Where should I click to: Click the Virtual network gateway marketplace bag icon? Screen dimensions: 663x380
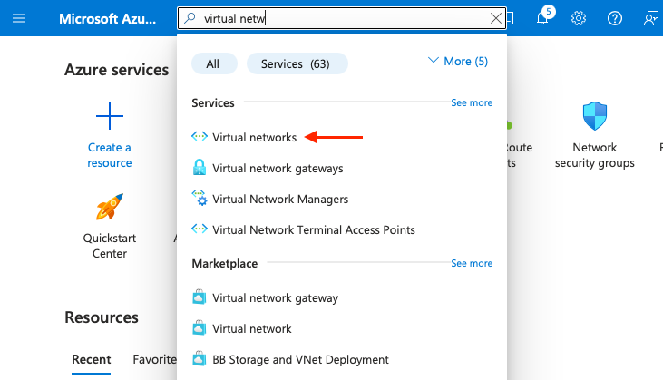point(200,297)
